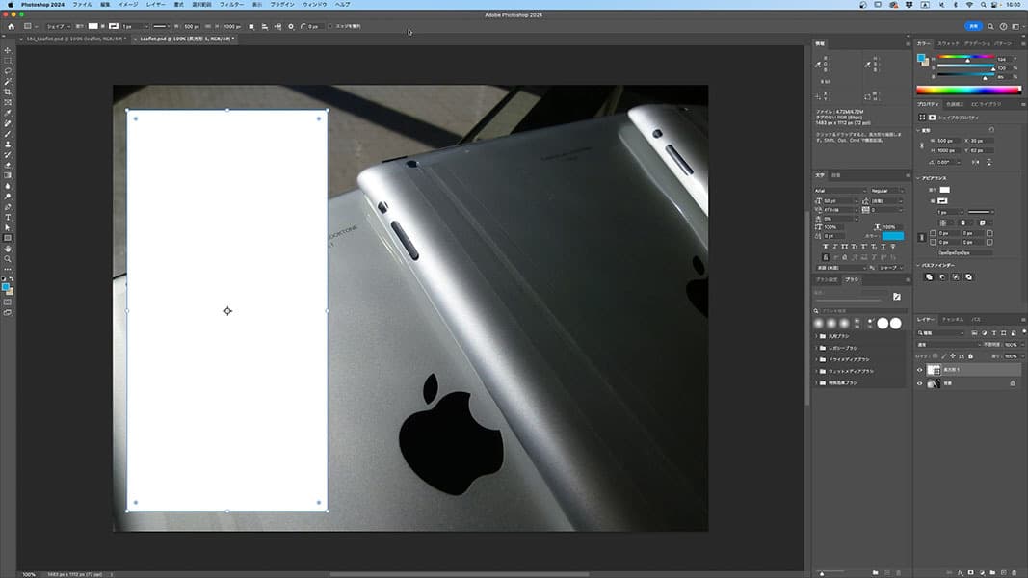The height and width of the screenshot is (578, 1028).
Task: Toggle visibility of the 背景 layer
Action: tap(919, 383)
